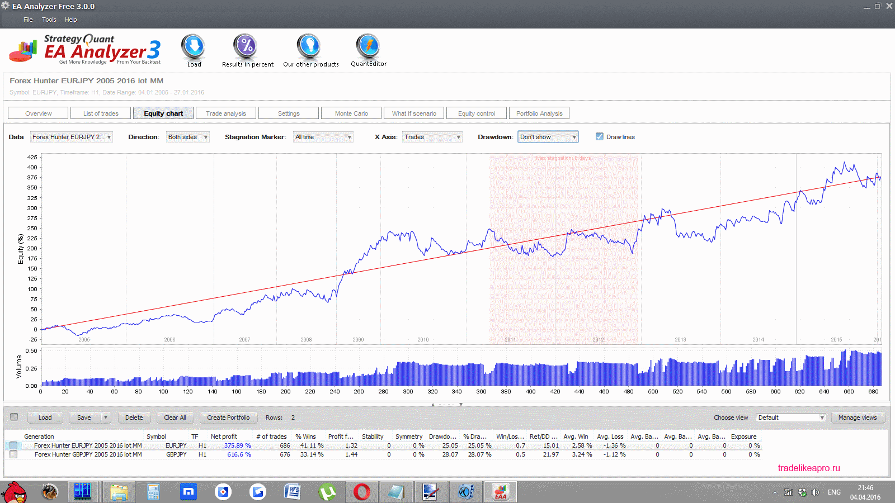This screenshot has height=503, width=895.
Task: Click the Create Portfolio button
Action: tap(228, 417)
